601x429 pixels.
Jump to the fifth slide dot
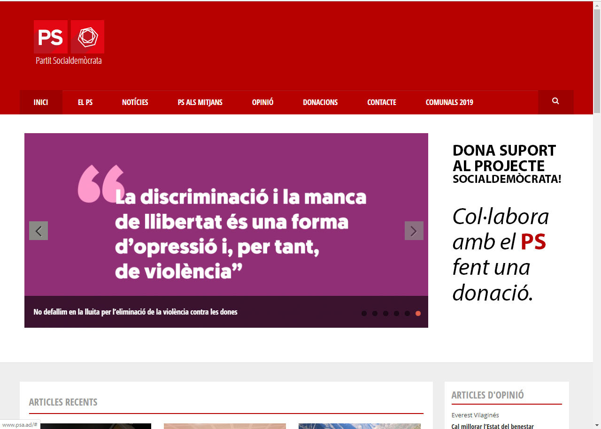(x=407, y=314)
